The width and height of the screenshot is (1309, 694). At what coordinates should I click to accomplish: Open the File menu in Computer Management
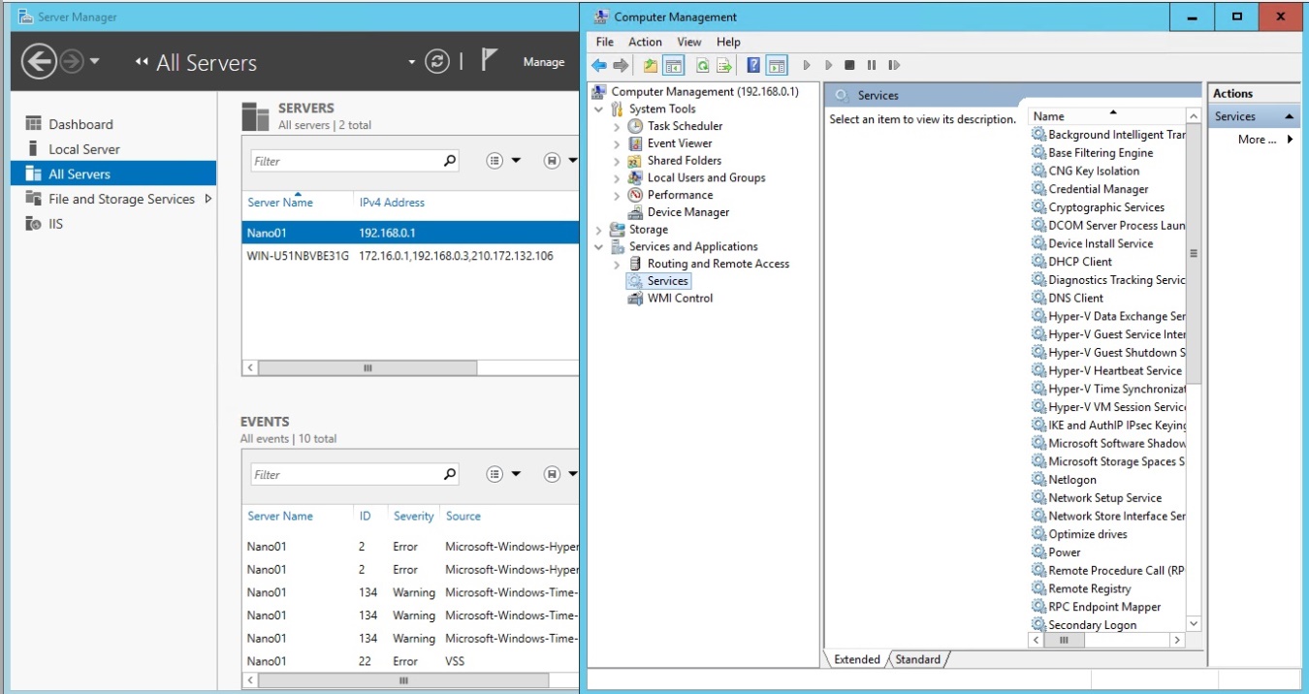tap(605, 42)
